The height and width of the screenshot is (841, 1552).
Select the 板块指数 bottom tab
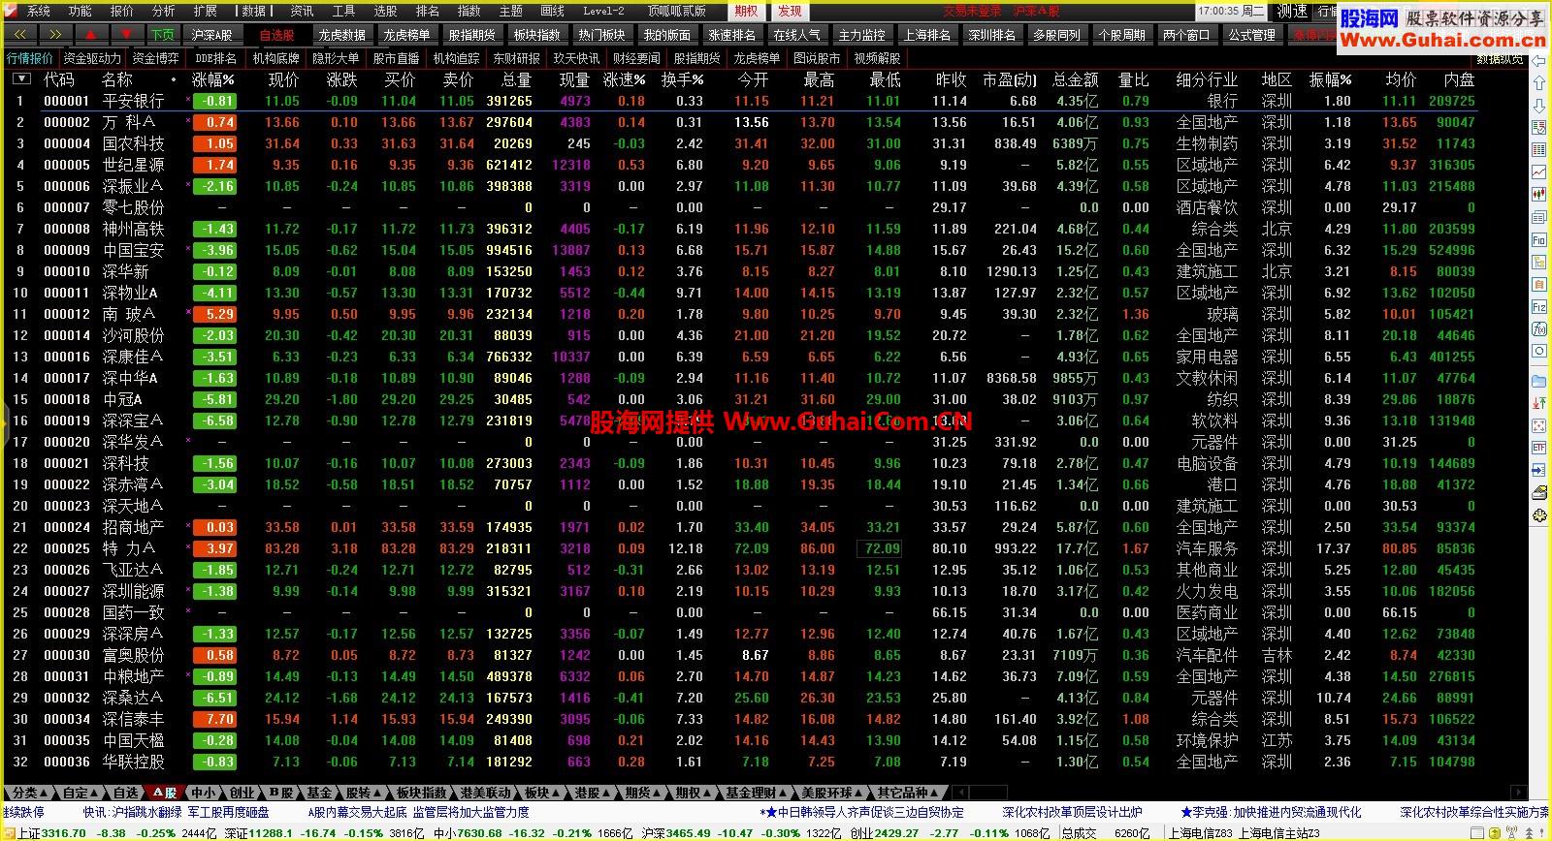click(x=422, y=793)
